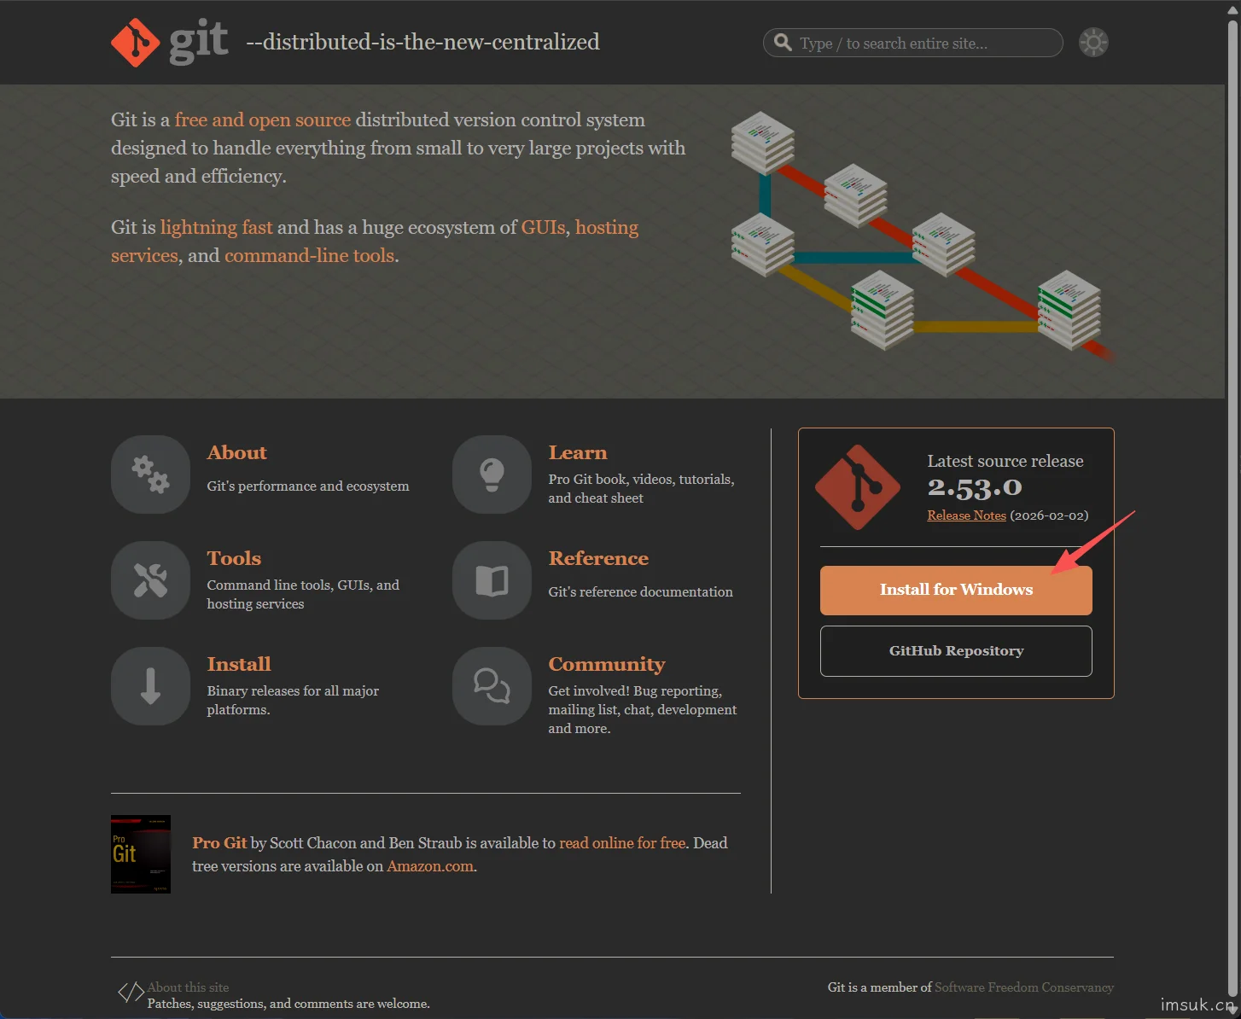Click the Reference open-book icon
The width and height of the screenshot is (1241, 1019).
pos(492,580)
